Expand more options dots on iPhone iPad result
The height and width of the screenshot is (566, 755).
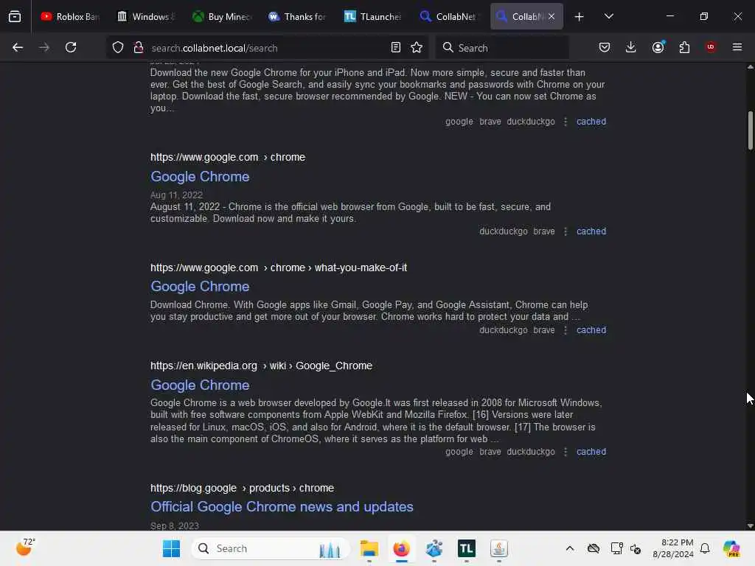pos(566,122)
